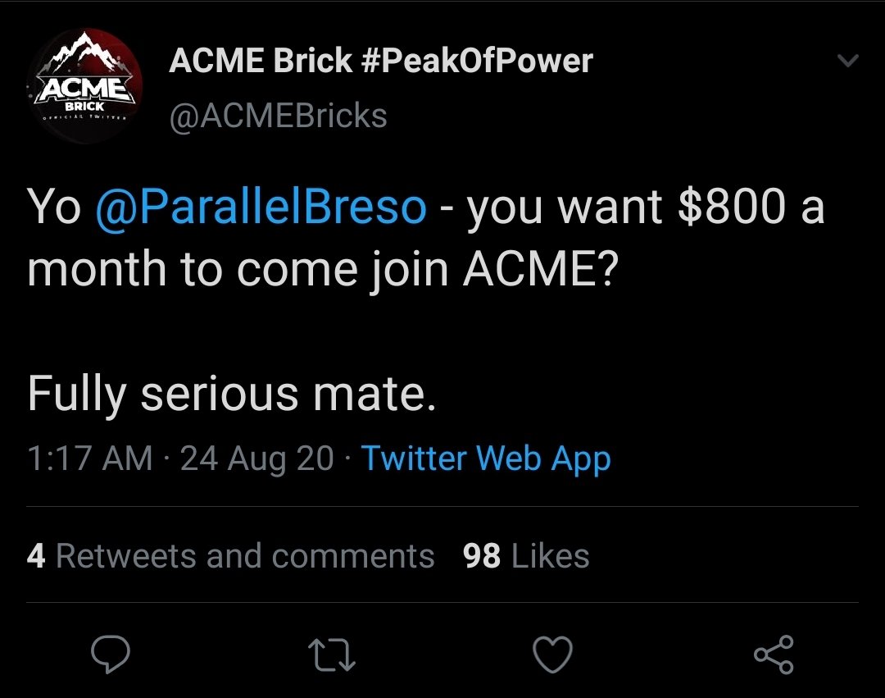
Task: Click the 24 Aug 20 date
Action: [256, 458]
